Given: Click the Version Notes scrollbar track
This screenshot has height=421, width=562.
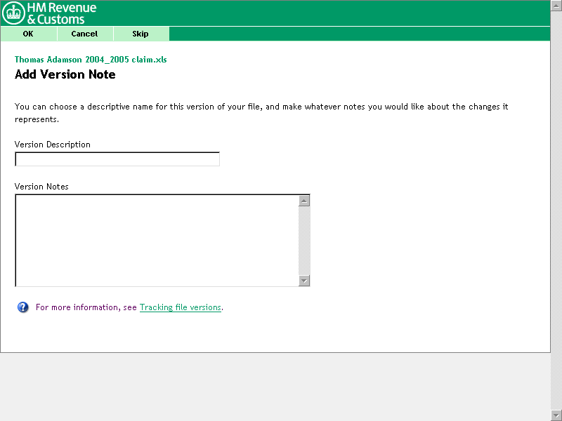Looking at the screenshot, I should [304, 241].
